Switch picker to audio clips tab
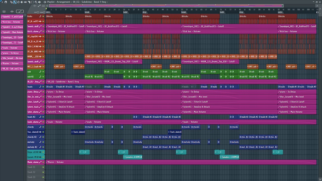Image resolution: width=322 pixels, height=181 pixels. point(12,11)
